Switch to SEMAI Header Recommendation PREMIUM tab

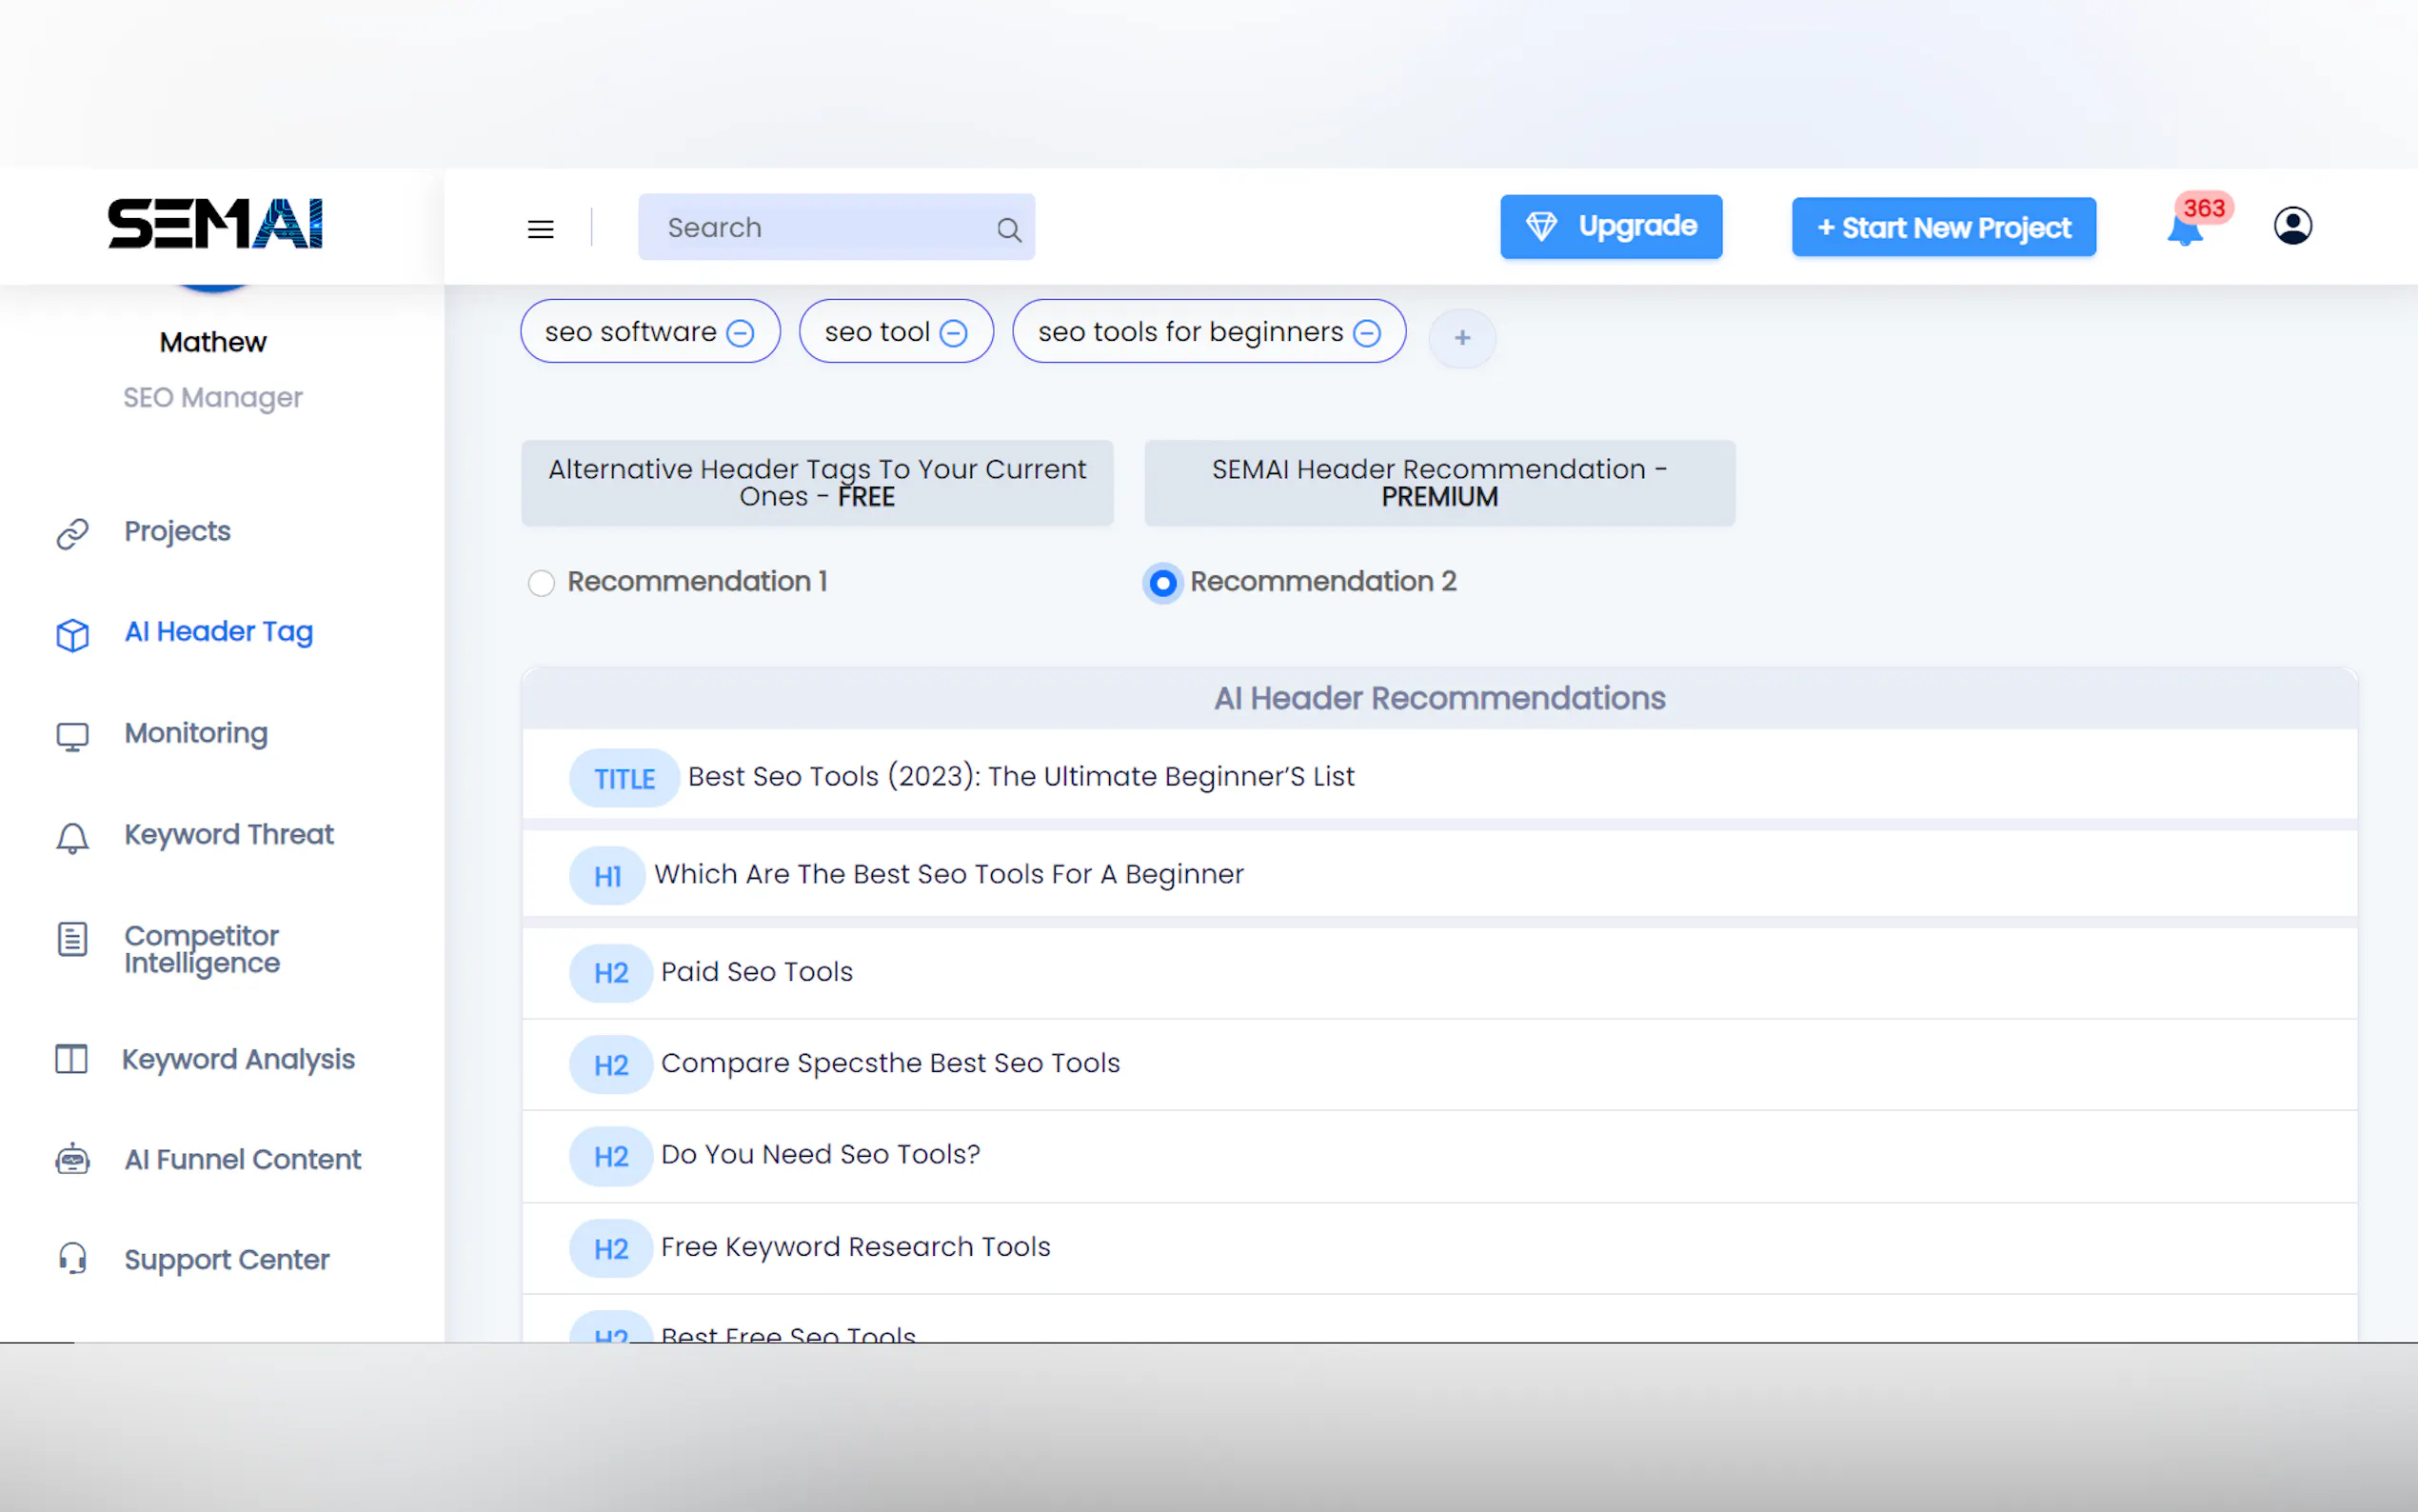tap(1438, 483)
